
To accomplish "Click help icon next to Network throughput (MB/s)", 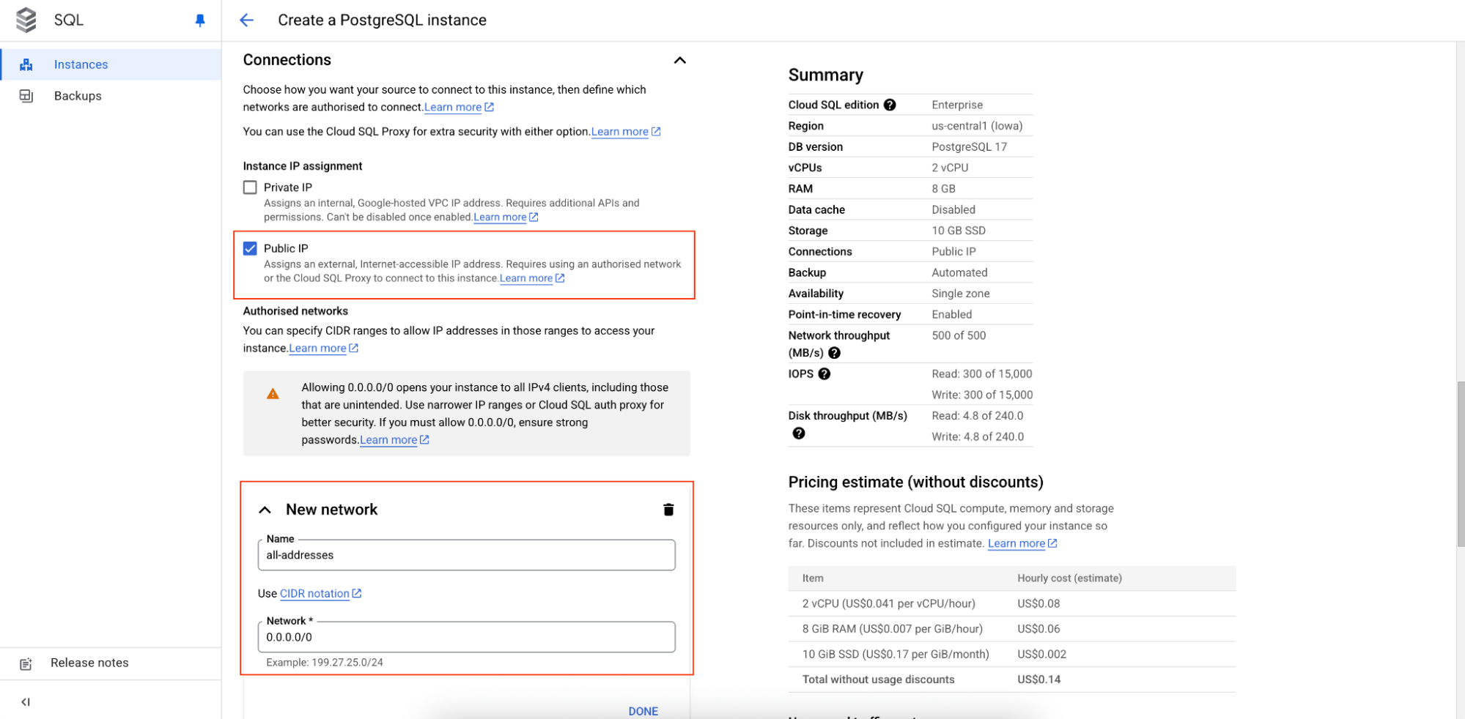I will click(x=834, y=353).
